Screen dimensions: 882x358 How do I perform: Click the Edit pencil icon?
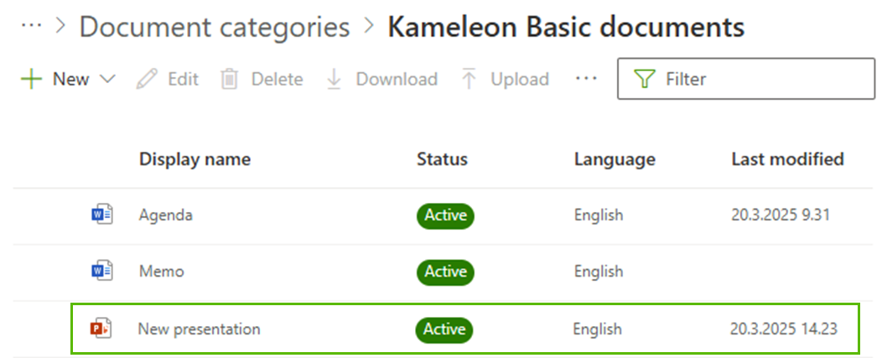[x=147, y=80]
